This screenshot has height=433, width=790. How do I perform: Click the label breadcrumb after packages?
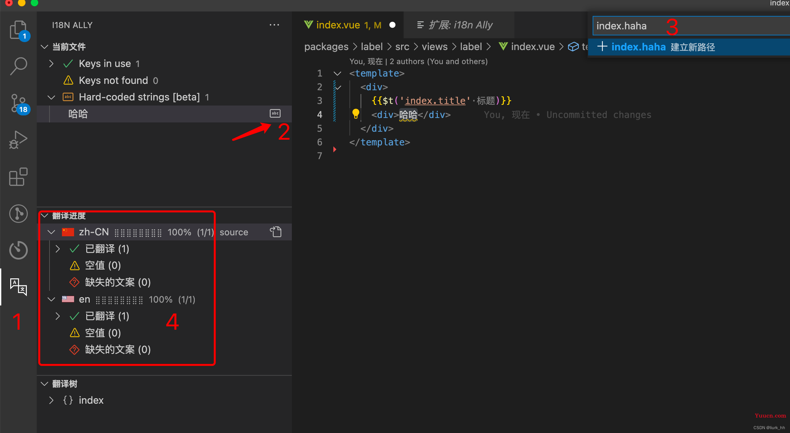click(372, 47)
